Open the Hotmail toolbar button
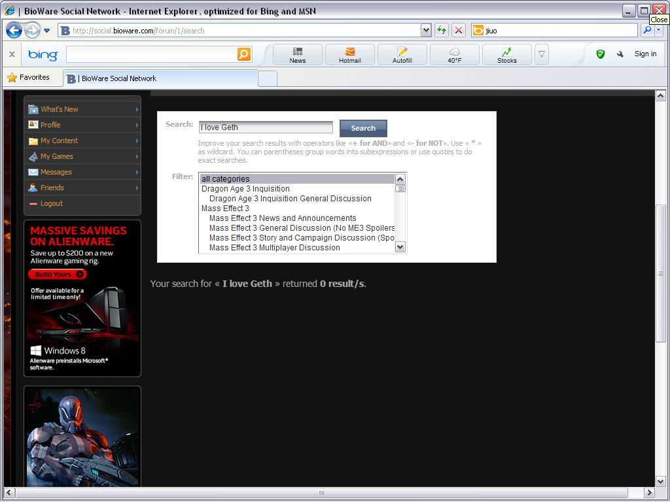Screen dimensions: 670x502 point(349,55)
